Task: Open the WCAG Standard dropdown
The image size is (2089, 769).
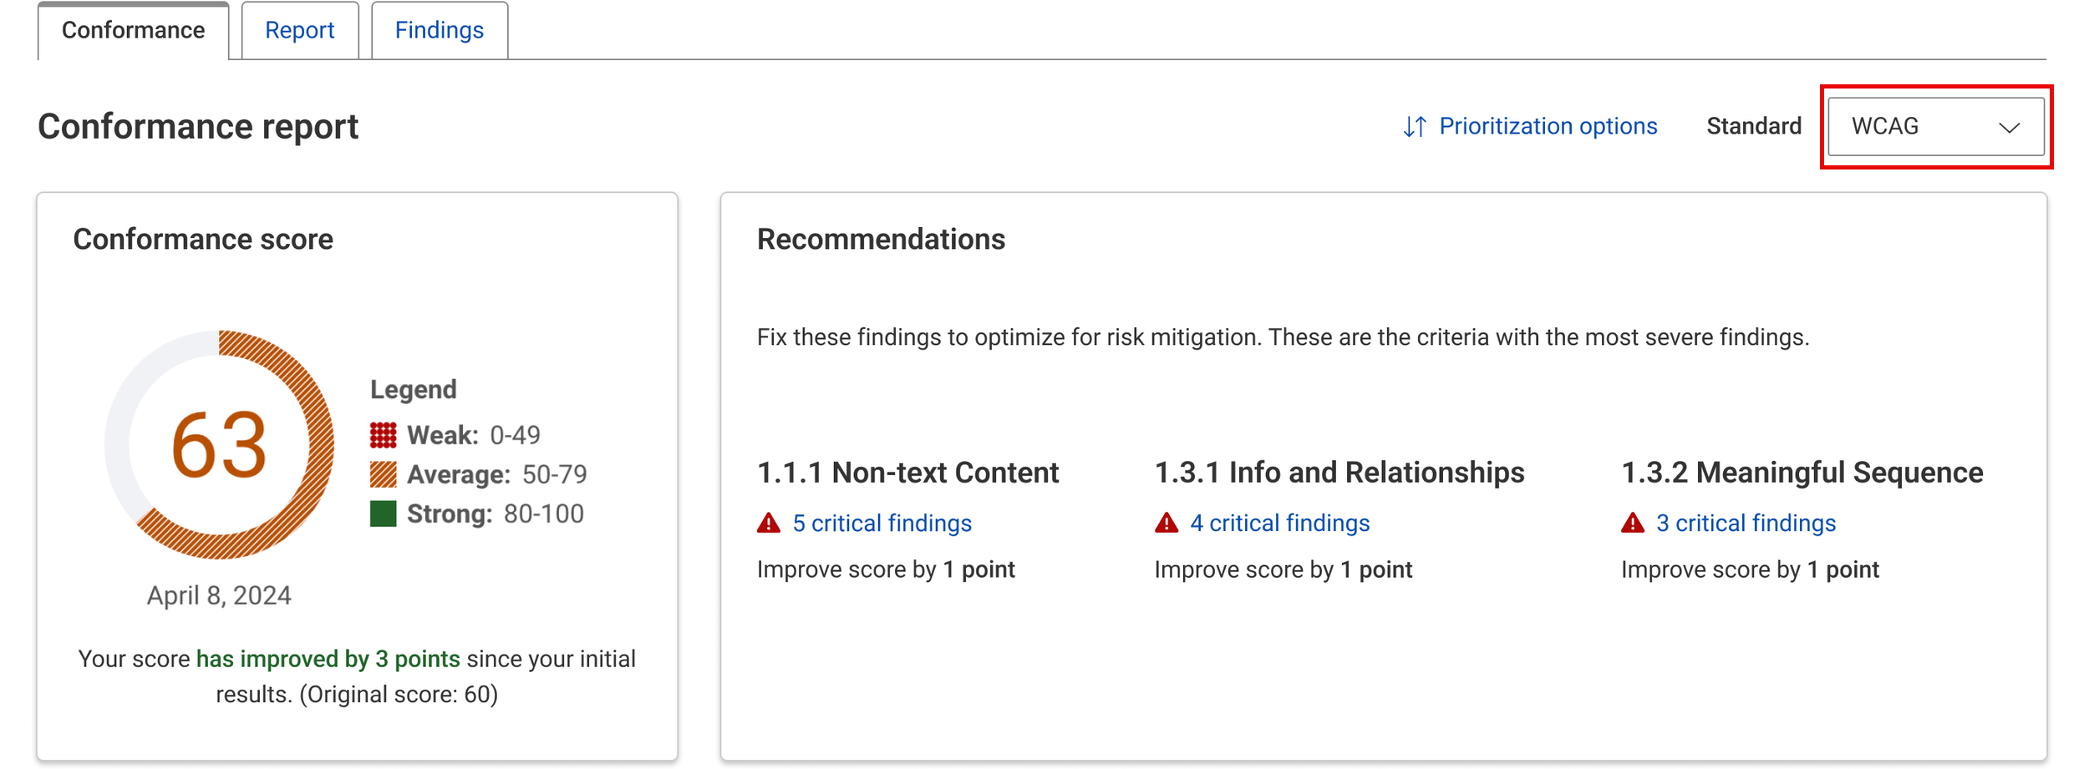Action: click(x=1936, y=127)
